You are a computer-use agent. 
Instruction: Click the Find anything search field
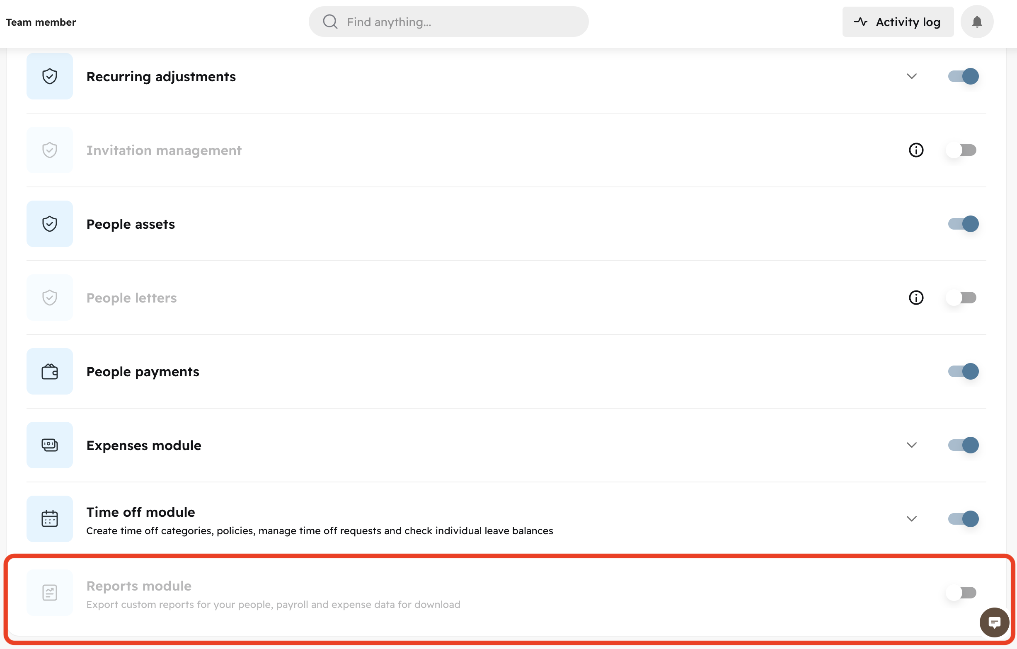click(x=448, y=22)
